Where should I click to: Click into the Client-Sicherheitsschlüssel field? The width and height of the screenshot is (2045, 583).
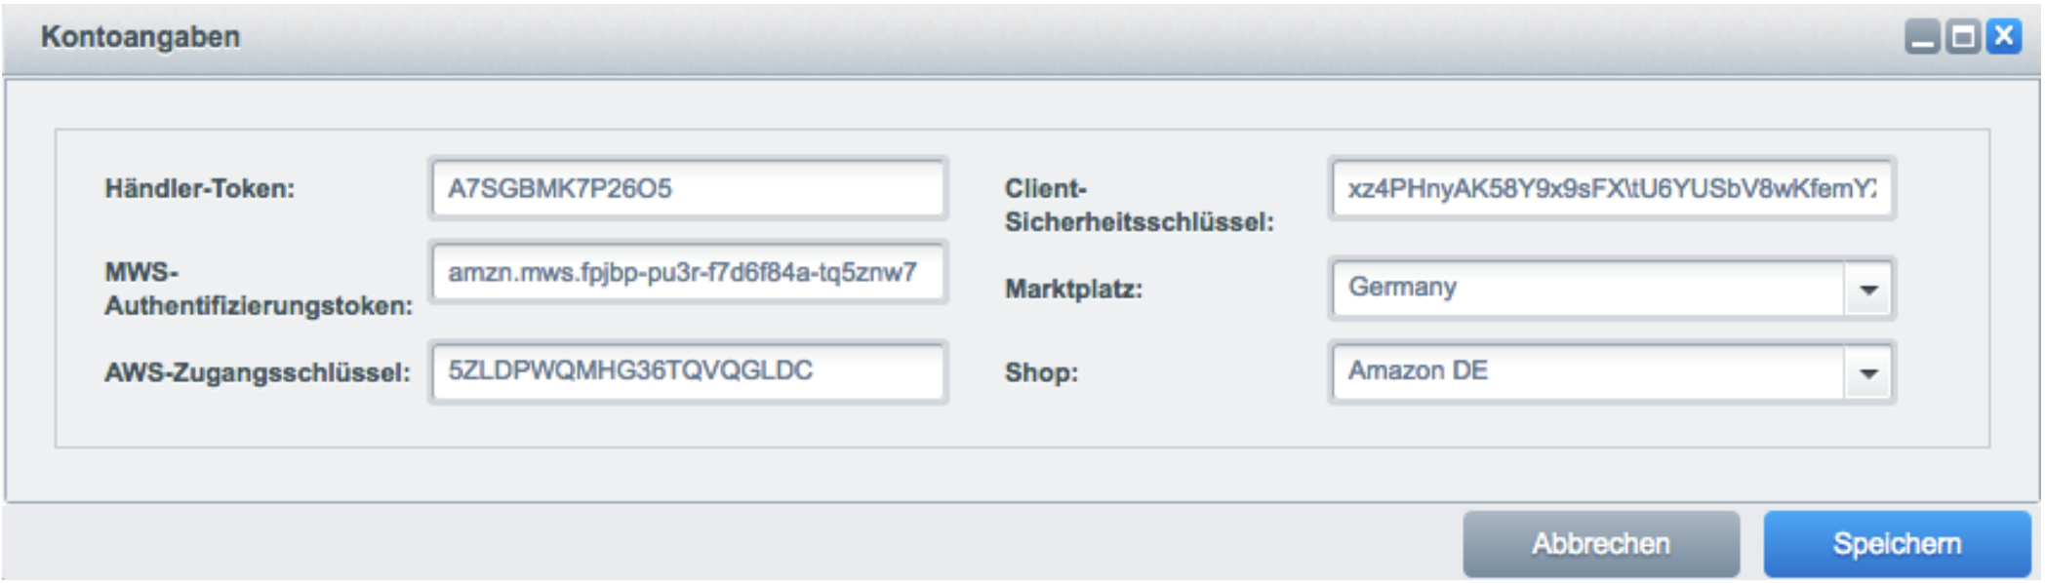tap(1611, 188)
